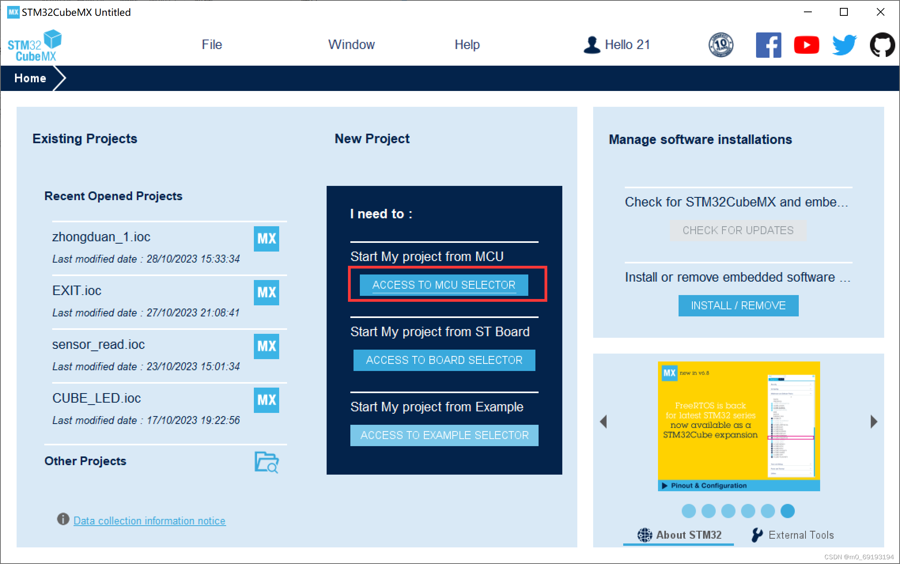
Task: Close the STM32CubeMX window
Action: click(880, 12)
